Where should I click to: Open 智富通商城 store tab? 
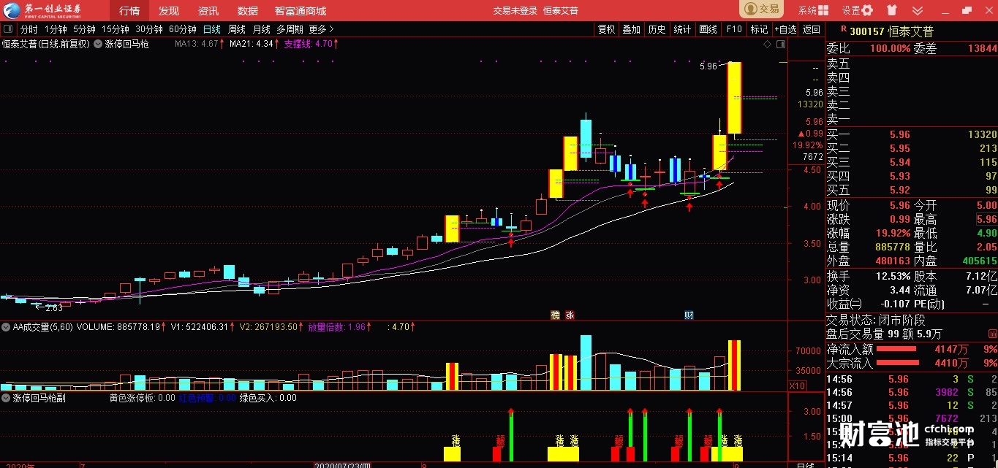300,10
